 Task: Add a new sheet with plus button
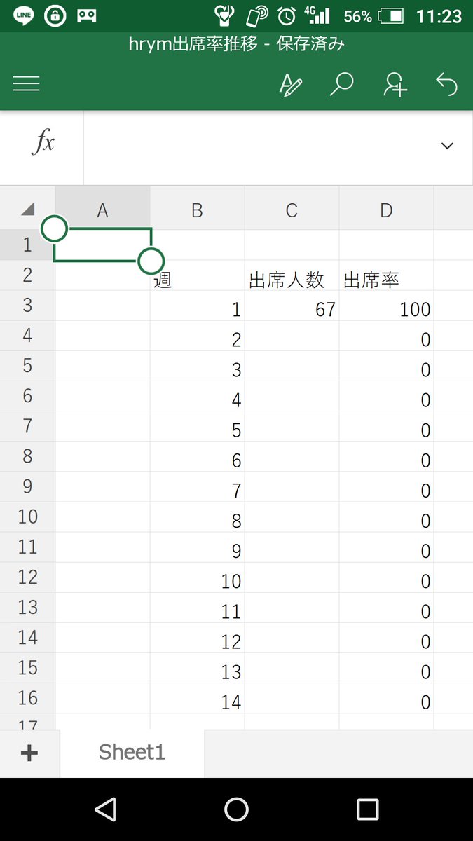[x=29, y=753]
